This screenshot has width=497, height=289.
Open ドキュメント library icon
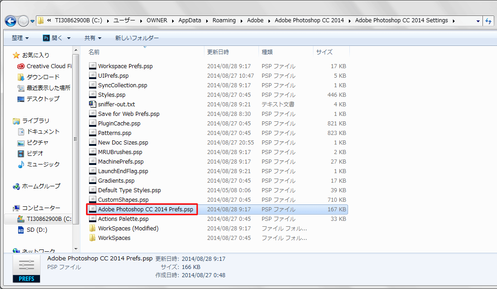[x=21, y=132]
